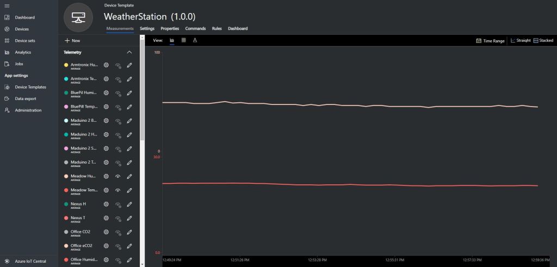Click the yellow Armtronix Humidity color dot
The width and height of the screenshot is (557, 267).
point(66,65)
